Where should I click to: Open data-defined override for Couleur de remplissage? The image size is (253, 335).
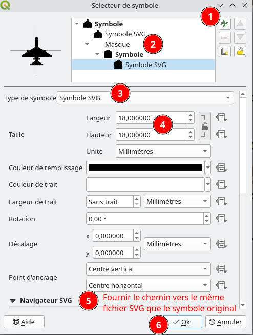click(x=221, y=167)
